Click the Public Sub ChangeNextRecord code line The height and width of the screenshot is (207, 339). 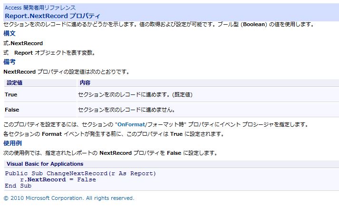[x=80, y=173]
